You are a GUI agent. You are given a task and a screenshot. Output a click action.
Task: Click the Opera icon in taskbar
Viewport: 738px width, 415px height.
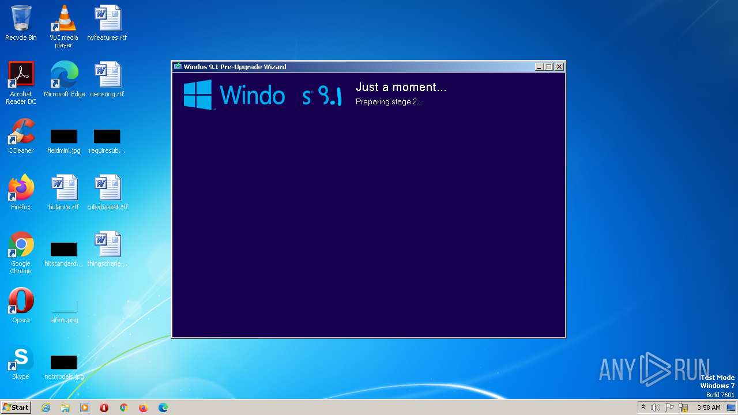coord(104,408)
